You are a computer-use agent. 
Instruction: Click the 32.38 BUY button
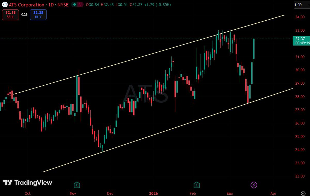point(38,15)
